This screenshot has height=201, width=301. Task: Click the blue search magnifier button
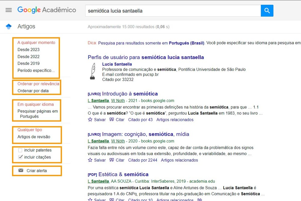267,11
